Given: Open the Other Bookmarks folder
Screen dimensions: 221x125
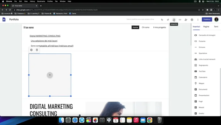Looking at the screenshot, I should coord(213,14).
